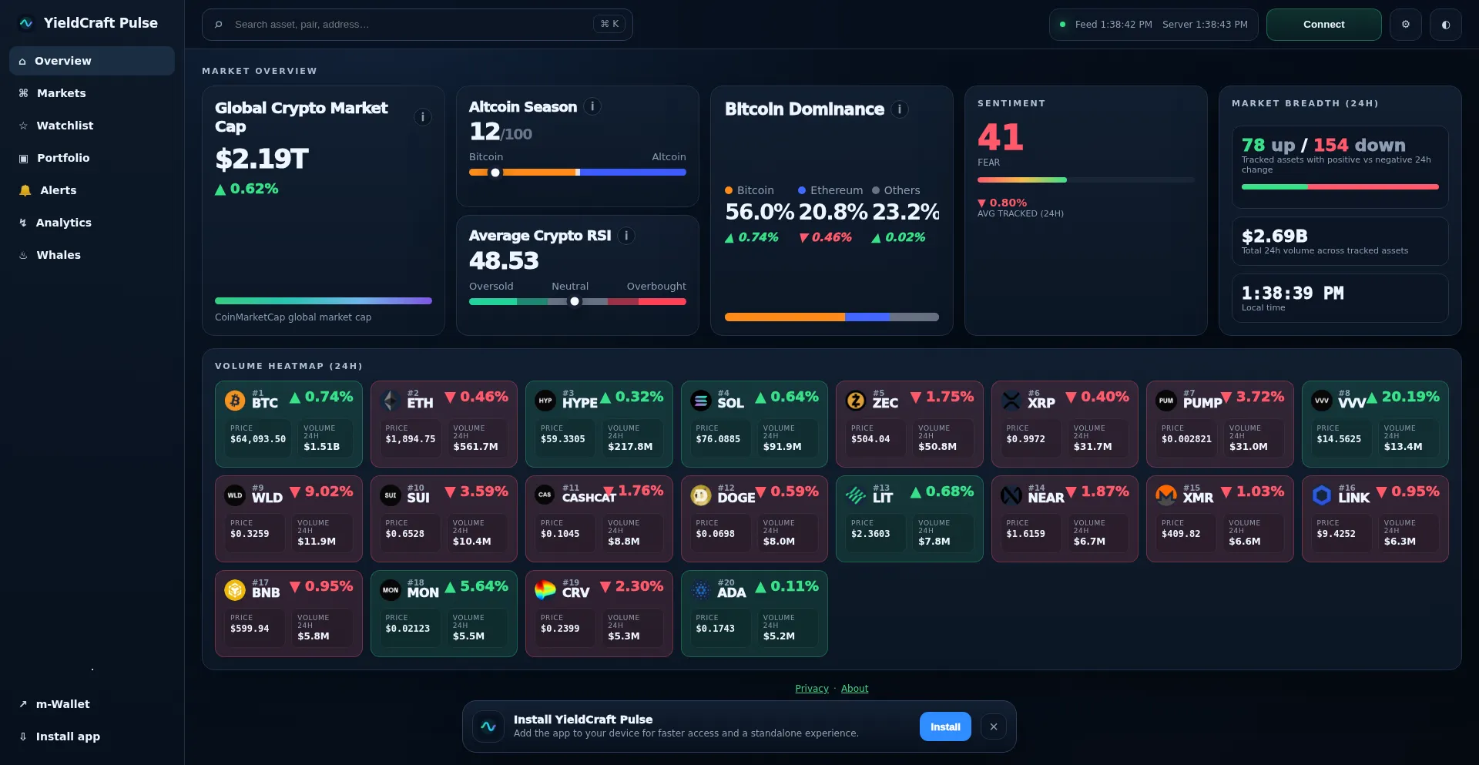Focus the search asset, pair, address field
1479x765 pixels.
(x=418, y=25)
